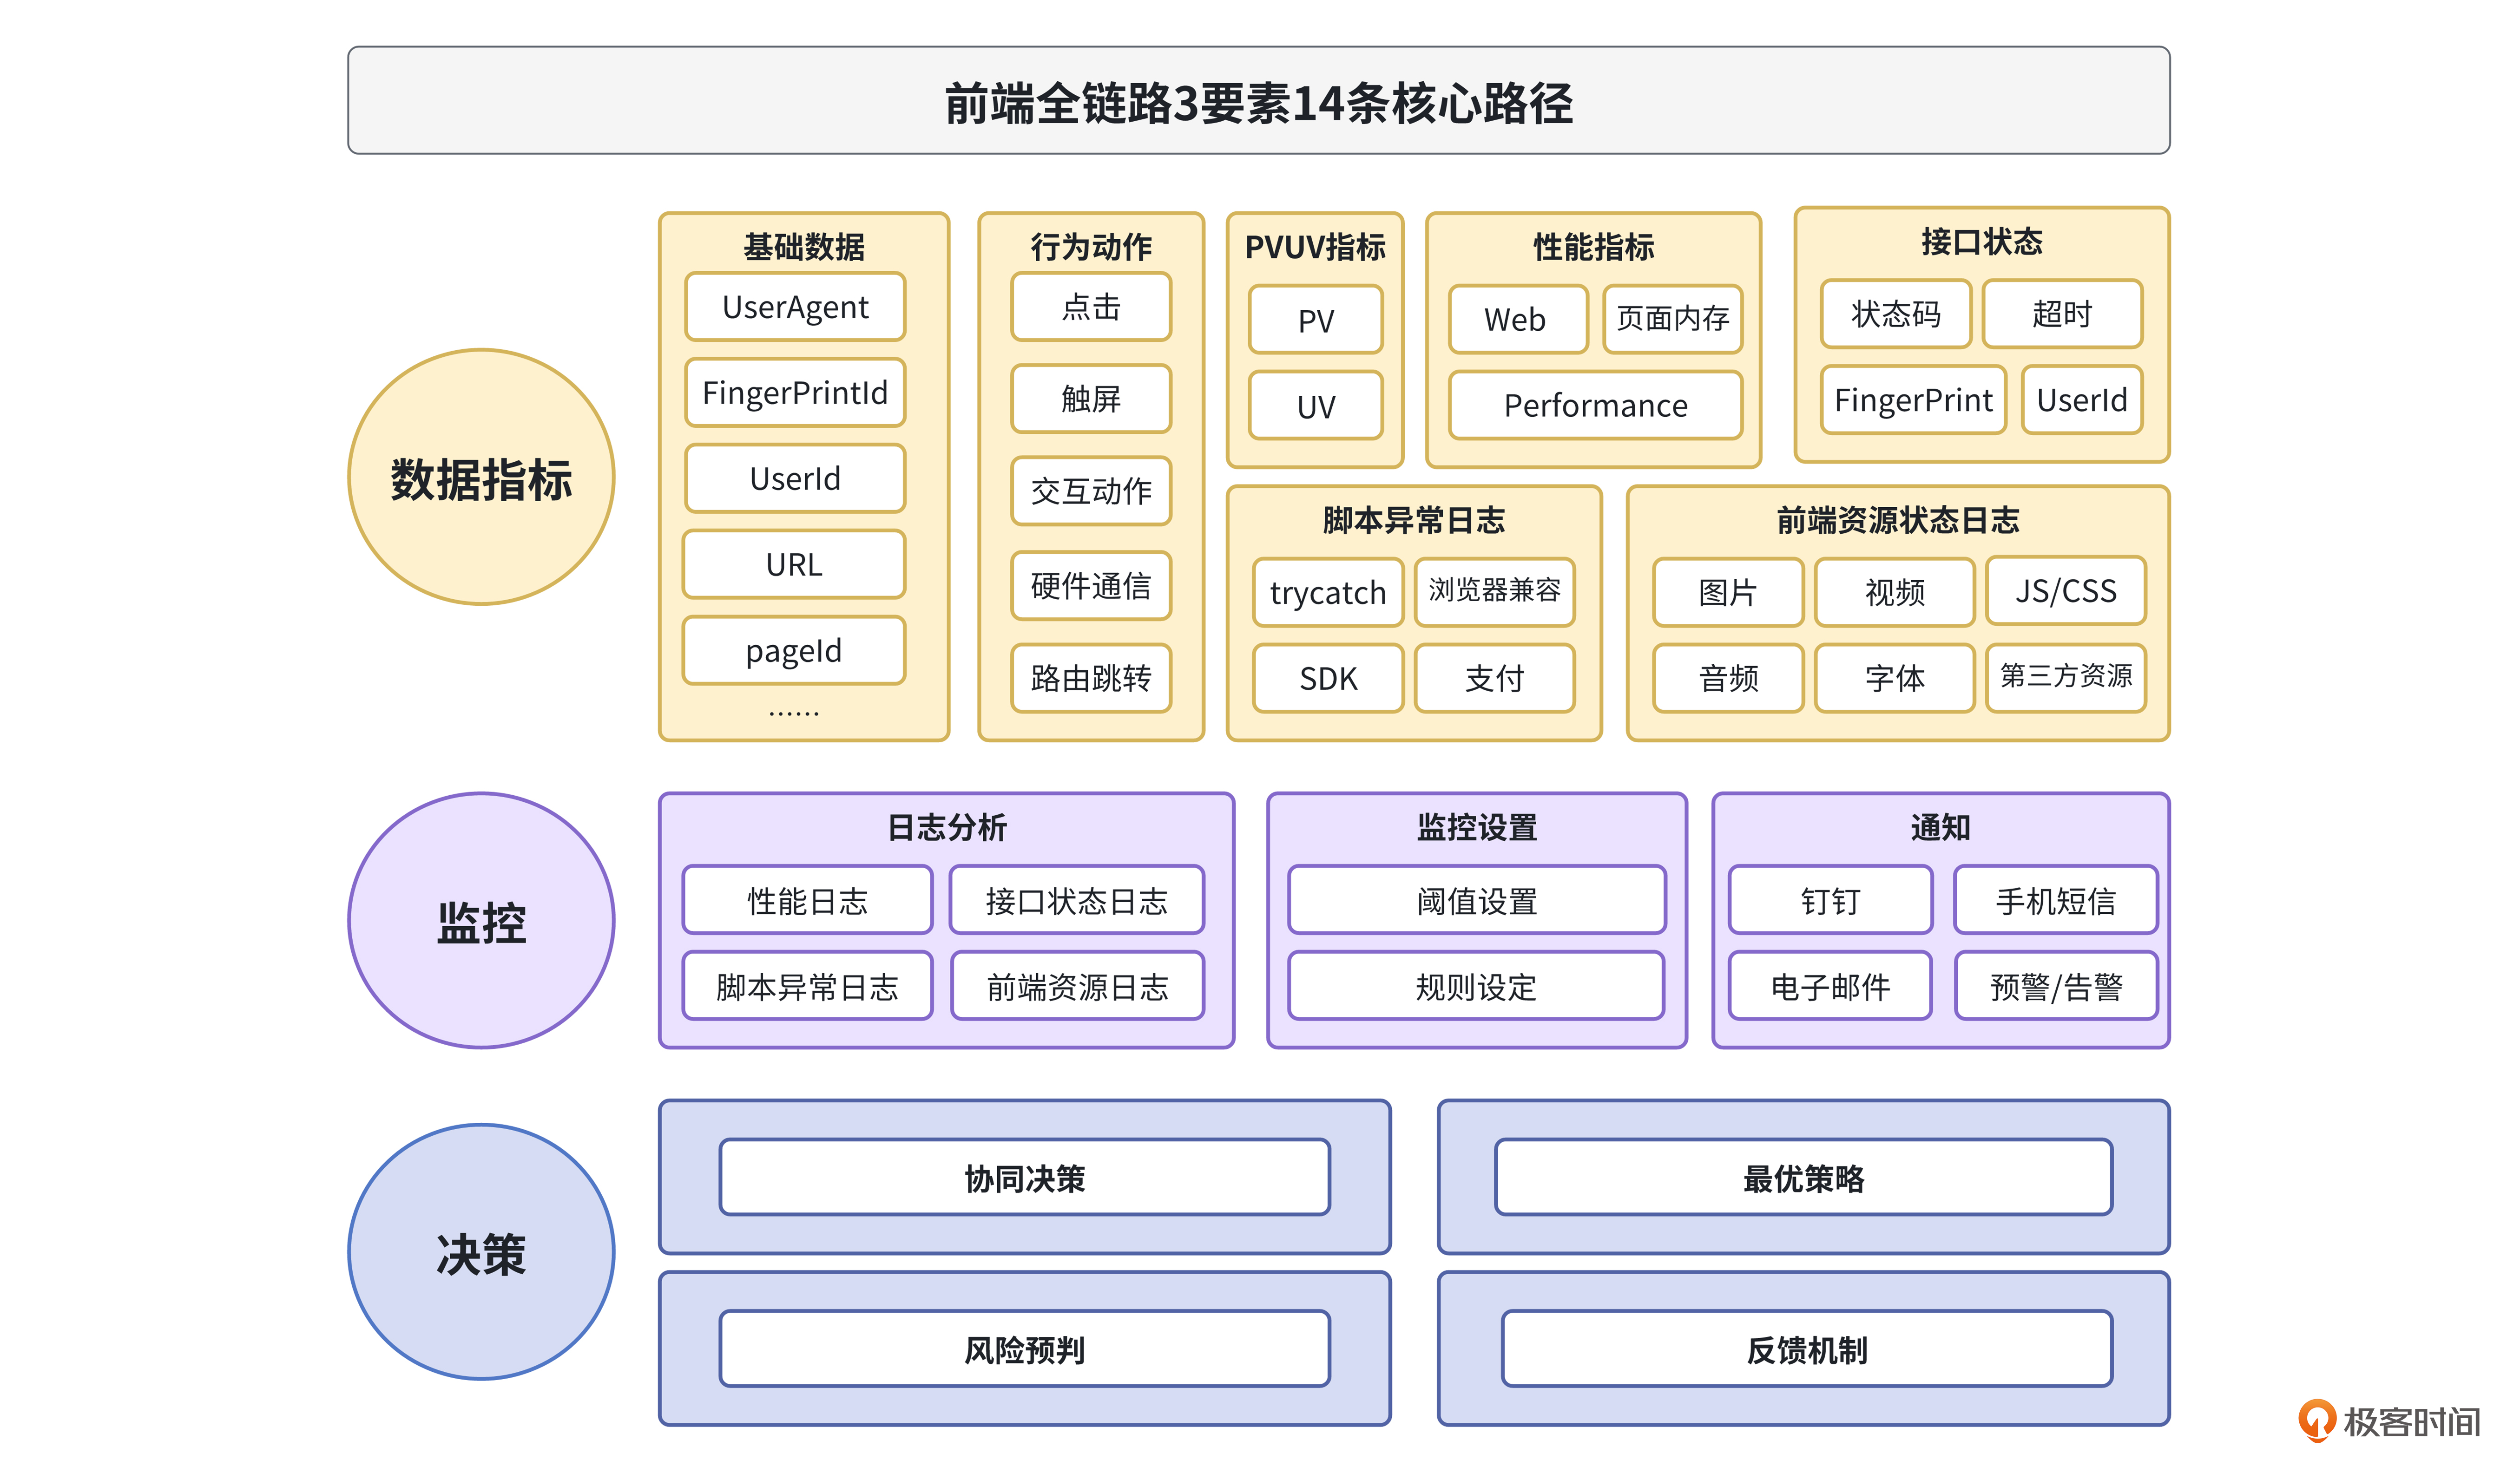The width and height of the screenshot is (2520, 1473).
Task: Select the 决策 blue circle
Action: coord(481,1252)
